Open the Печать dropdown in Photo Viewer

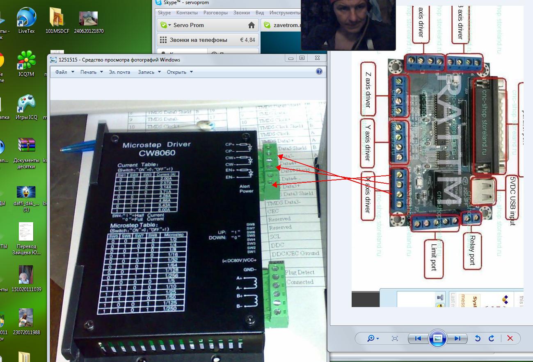click(92, 72)
